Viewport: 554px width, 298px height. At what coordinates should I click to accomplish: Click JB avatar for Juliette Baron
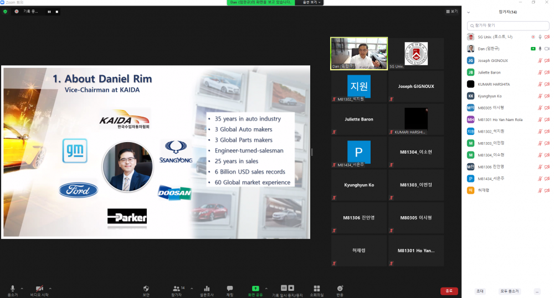click(470, 72)
